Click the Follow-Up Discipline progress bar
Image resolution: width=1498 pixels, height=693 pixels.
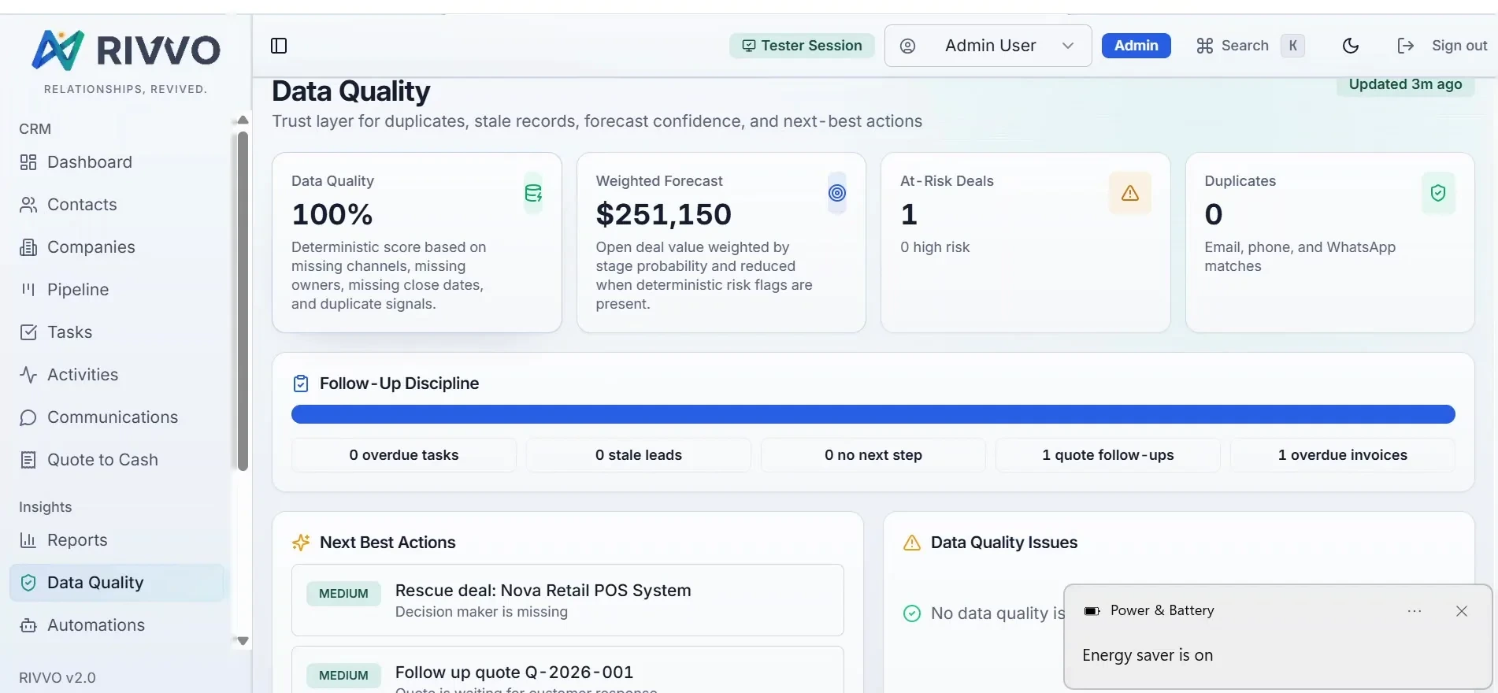873,414
